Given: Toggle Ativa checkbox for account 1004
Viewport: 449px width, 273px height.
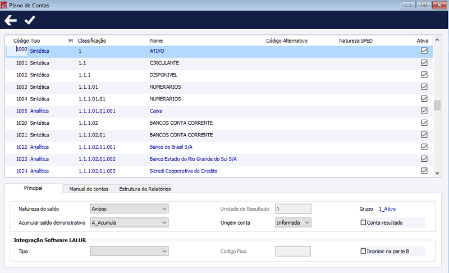Looking at the screenshot, I should point(424,99).
